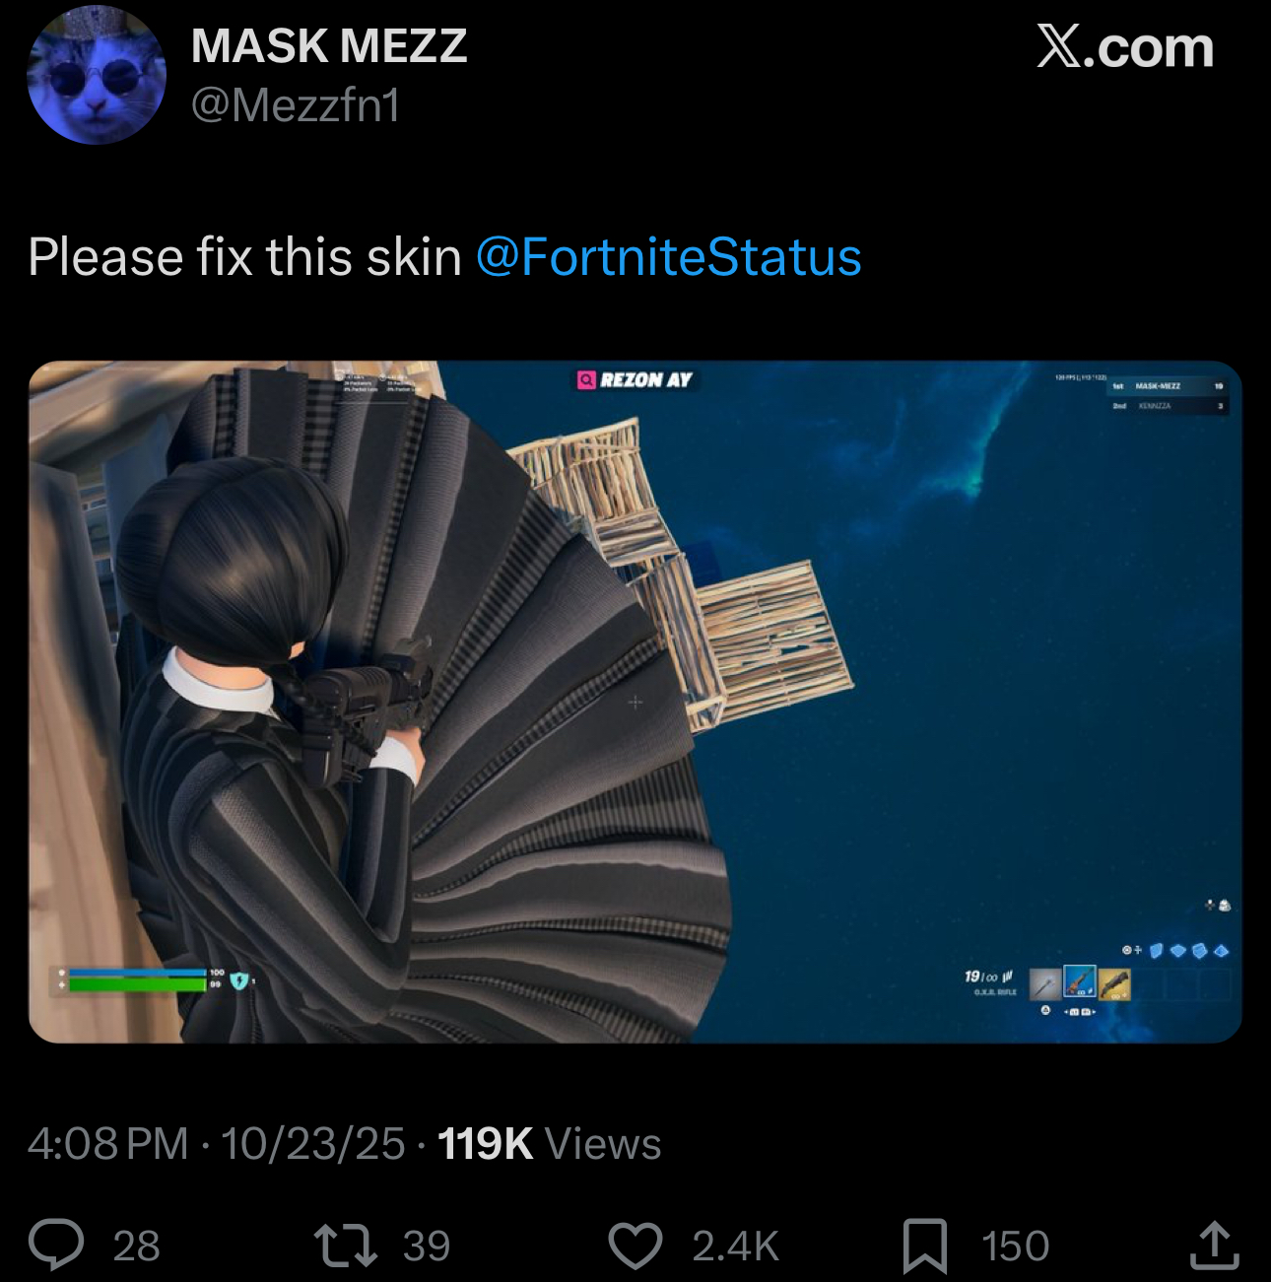Click the shield icon beside health bars
1271x1282 pixels.
click(x=239, y=980)
